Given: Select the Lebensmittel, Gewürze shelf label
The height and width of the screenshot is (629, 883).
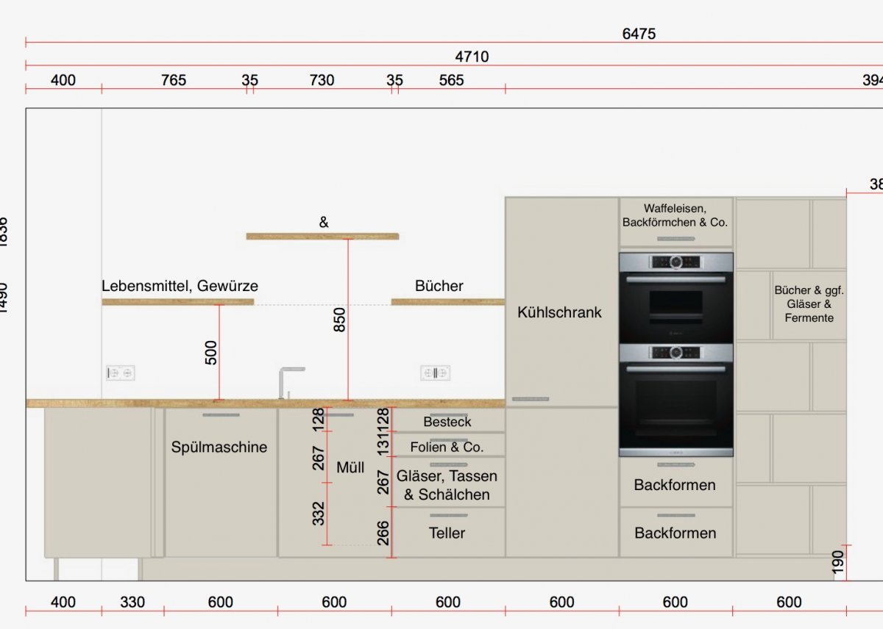Looking at the screenshot, I should [180, 286].
